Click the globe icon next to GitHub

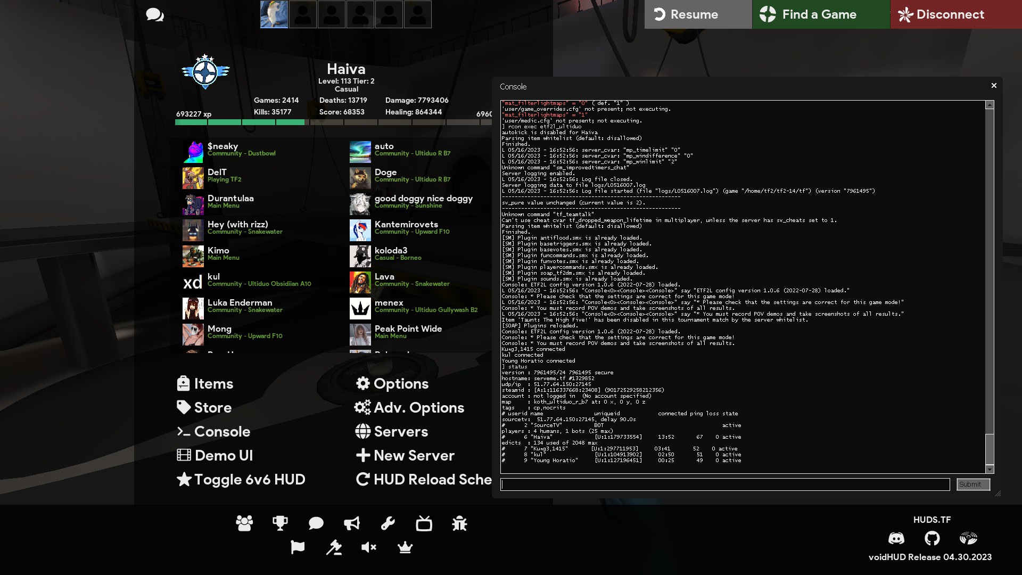pos(968,538)
